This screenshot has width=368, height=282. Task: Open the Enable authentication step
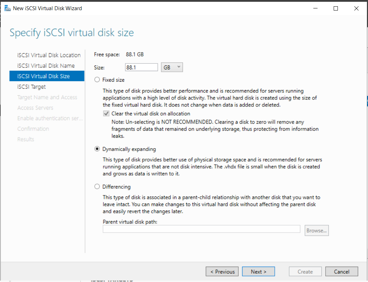click(x=50, y=118)
